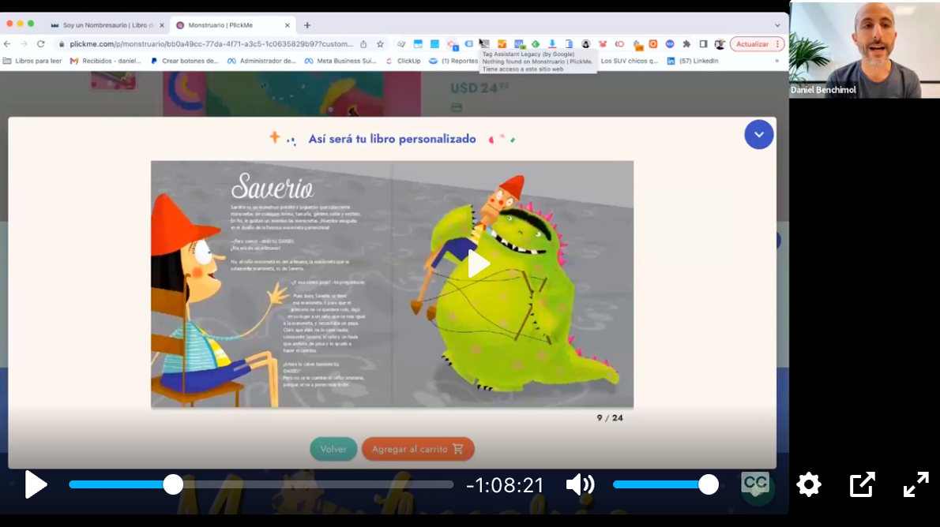Open the video player settings gear

809,484
